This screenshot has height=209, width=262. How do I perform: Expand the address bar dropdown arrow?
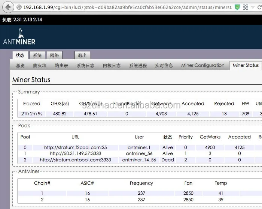[x=253, y=7]
